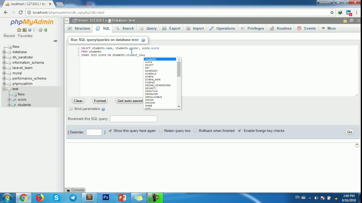Click the log out door icon
This screenshot has height=203, width=362.
pos(24,30)
